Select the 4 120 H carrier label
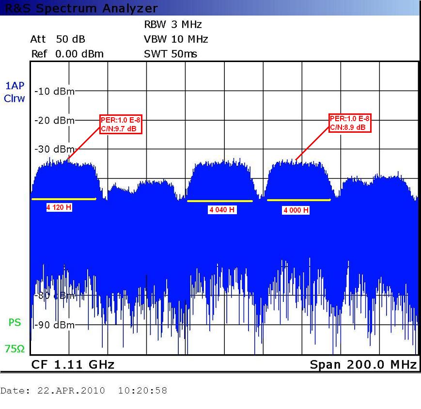 coord(59,207)
